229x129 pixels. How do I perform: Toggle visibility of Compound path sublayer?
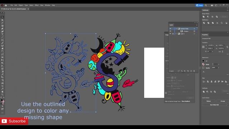tap(170, 31)
